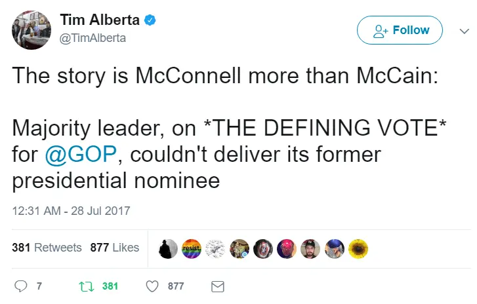View the list of 381 Retweets

47,248
